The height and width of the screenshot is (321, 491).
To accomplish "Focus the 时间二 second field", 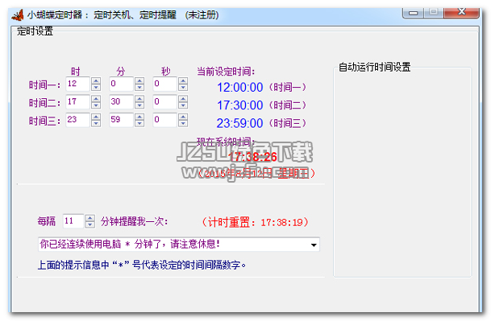I will click(164, 102).
